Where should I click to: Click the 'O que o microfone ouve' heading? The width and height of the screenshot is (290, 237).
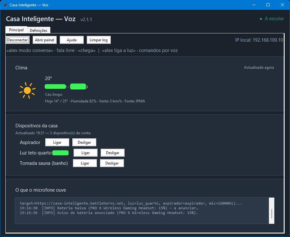[41, 190]
